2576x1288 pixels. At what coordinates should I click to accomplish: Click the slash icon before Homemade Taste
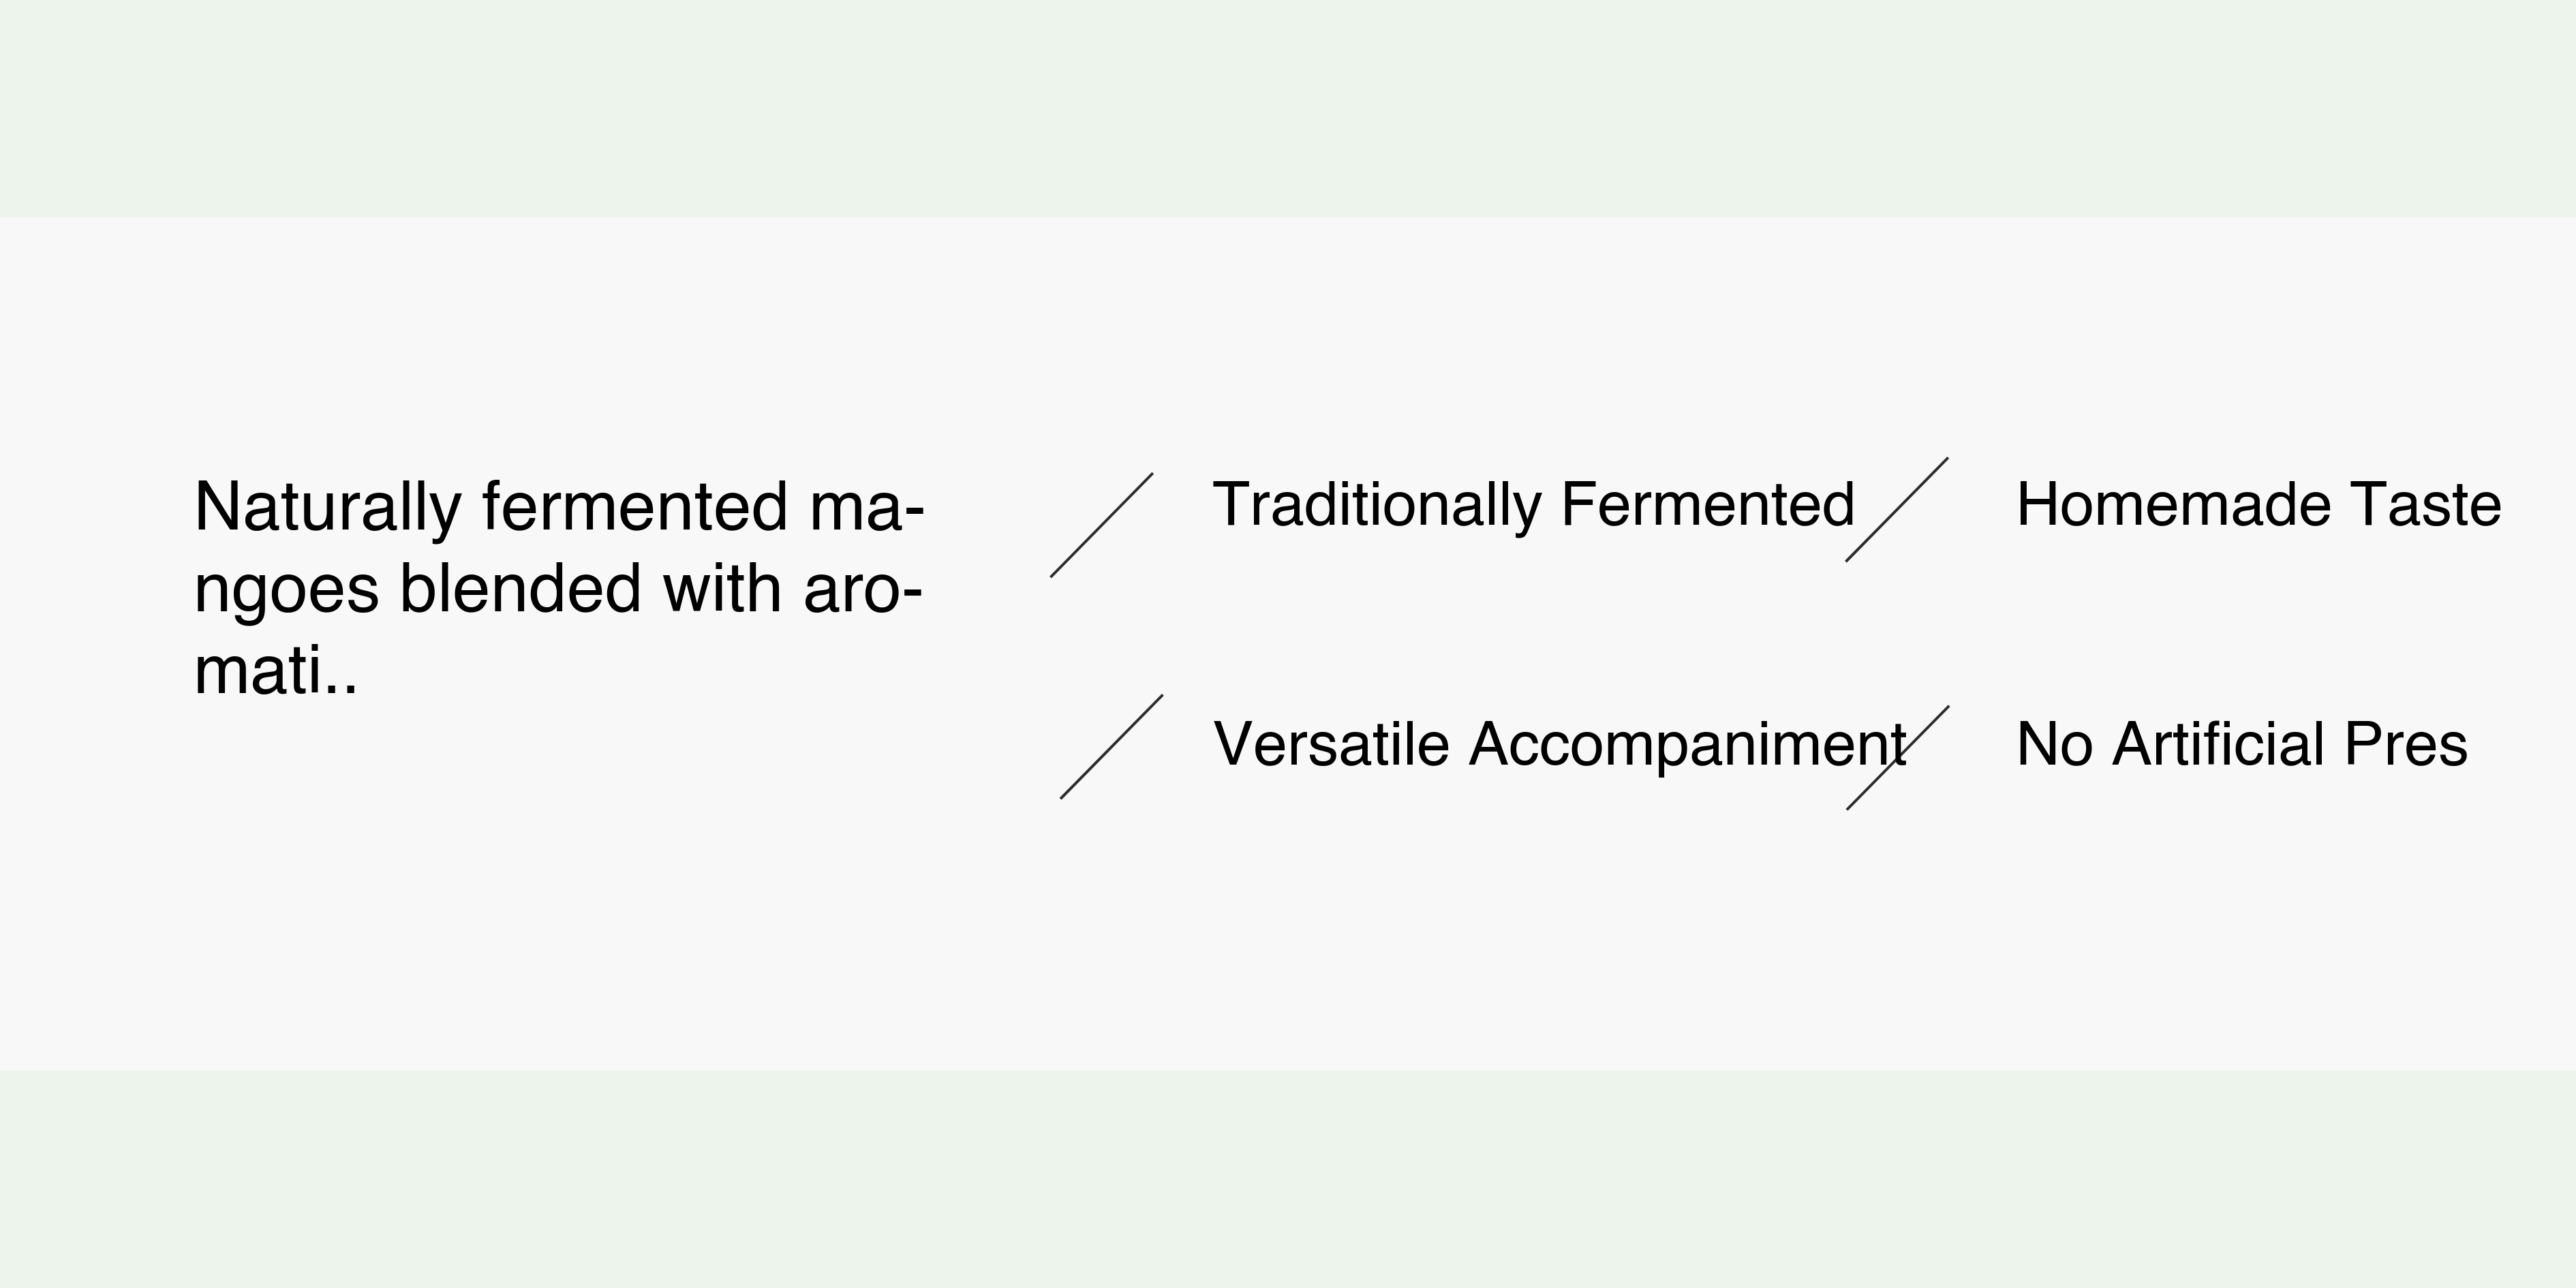[1896, 510]
